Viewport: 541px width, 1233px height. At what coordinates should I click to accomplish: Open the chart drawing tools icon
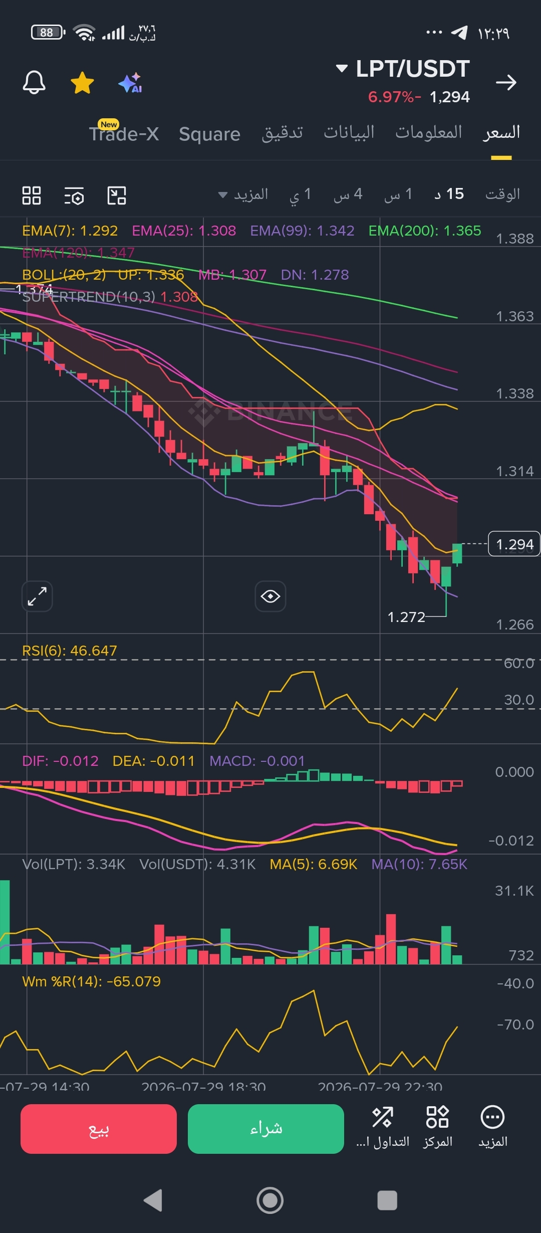coord(117,195)
